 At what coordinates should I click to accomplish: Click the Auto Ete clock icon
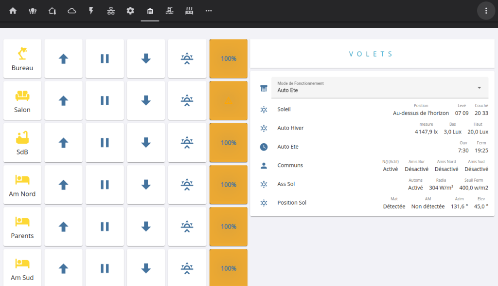coord(264,147)
